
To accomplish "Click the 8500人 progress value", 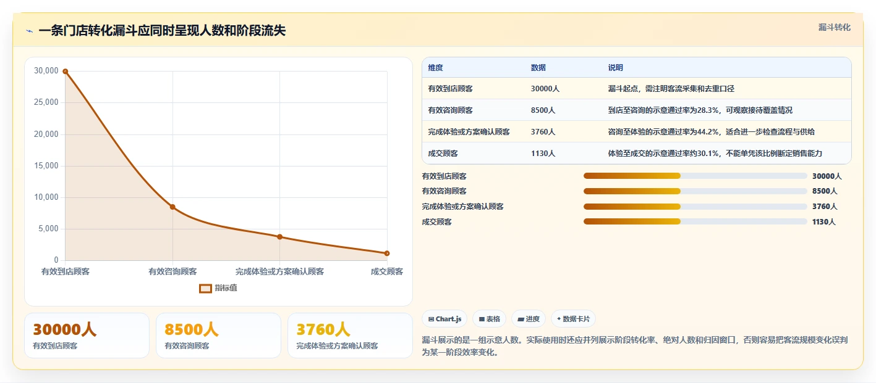I will point(825,191).
